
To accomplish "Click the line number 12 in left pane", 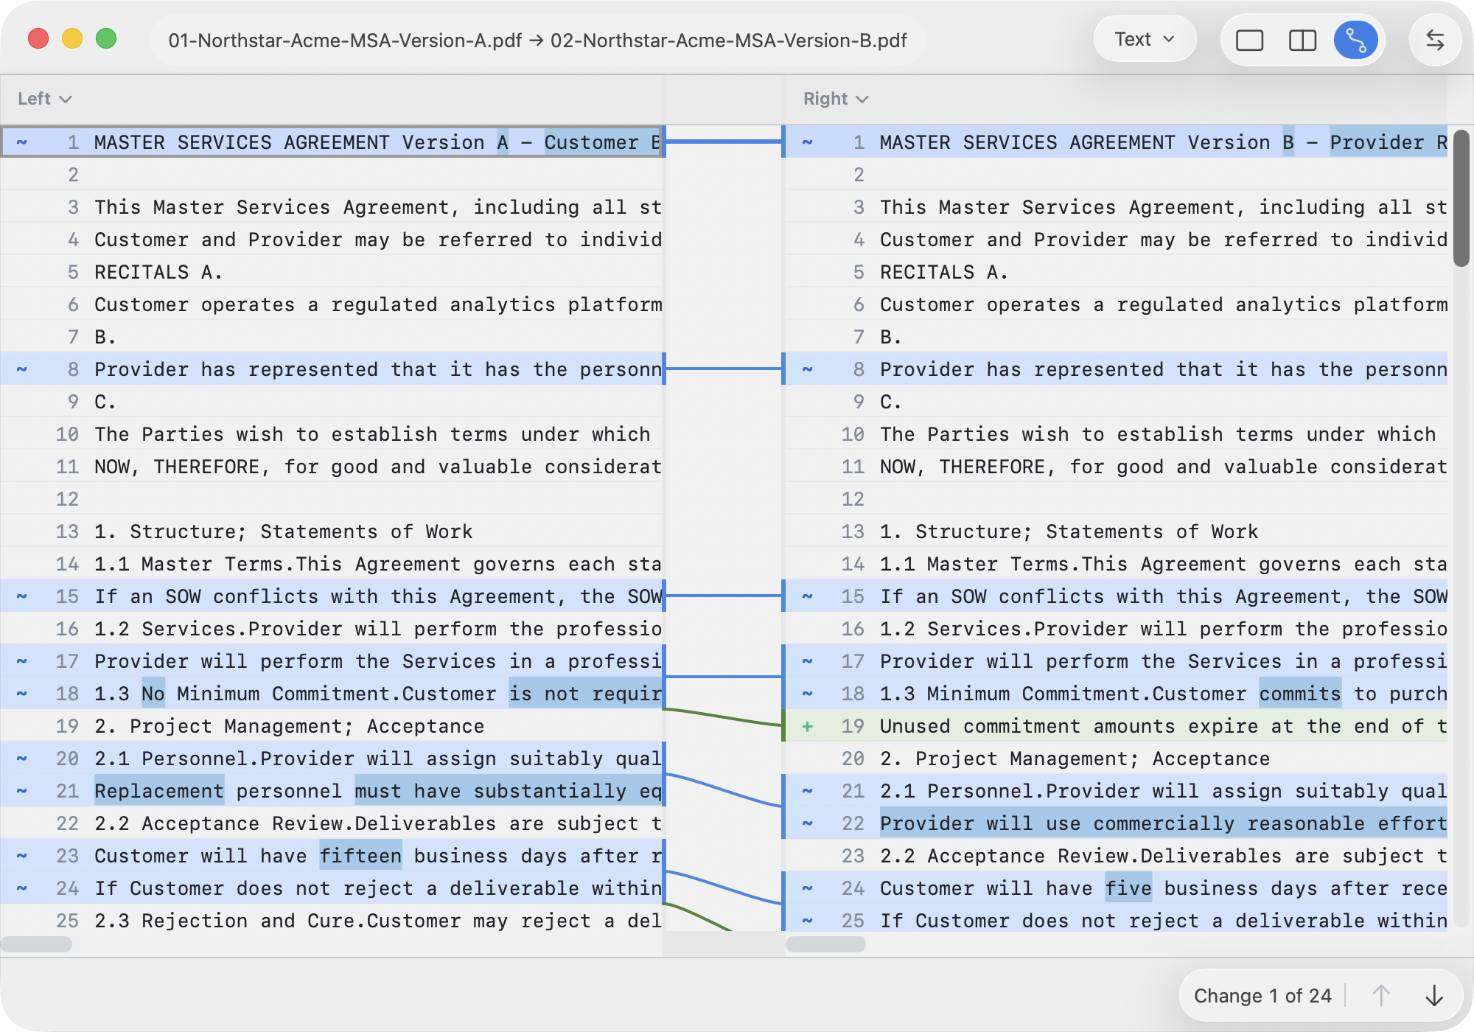I will click(67, 499).
